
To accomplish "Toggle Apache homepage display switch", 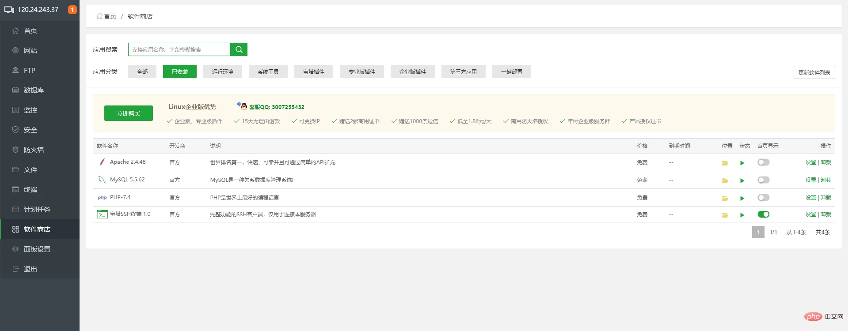I will 763,162.
